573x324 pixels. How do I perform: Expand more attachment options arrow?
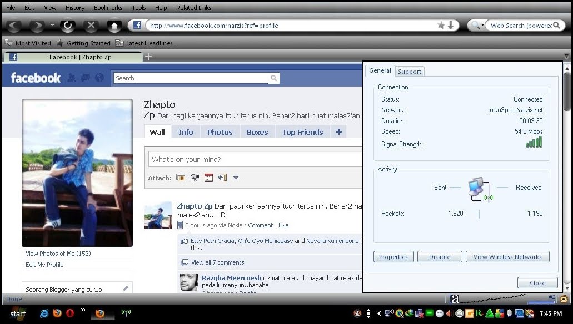[236, 178]
